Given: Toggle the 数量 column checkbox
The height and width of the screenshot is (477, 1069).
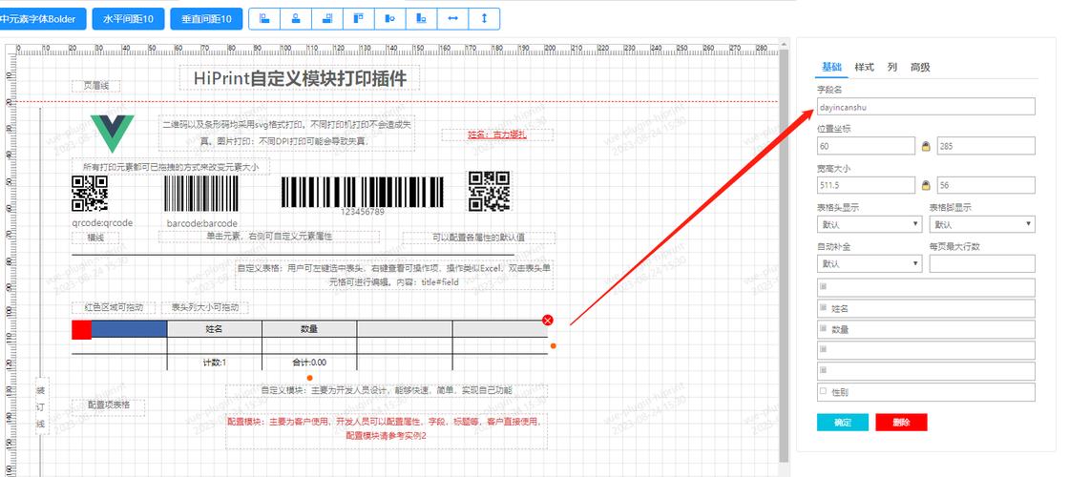Looking at the screenshot, I should click(x=823, y=328).
